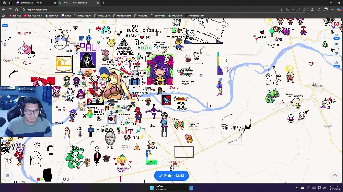Open the favorites list icon

point(319,10)
